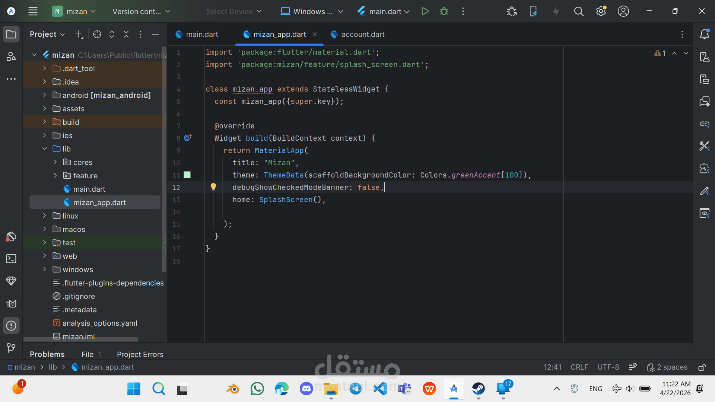Screen dimensions: 715x402
Task: Open the Notifications bell icon
Action: click(704, 34)
